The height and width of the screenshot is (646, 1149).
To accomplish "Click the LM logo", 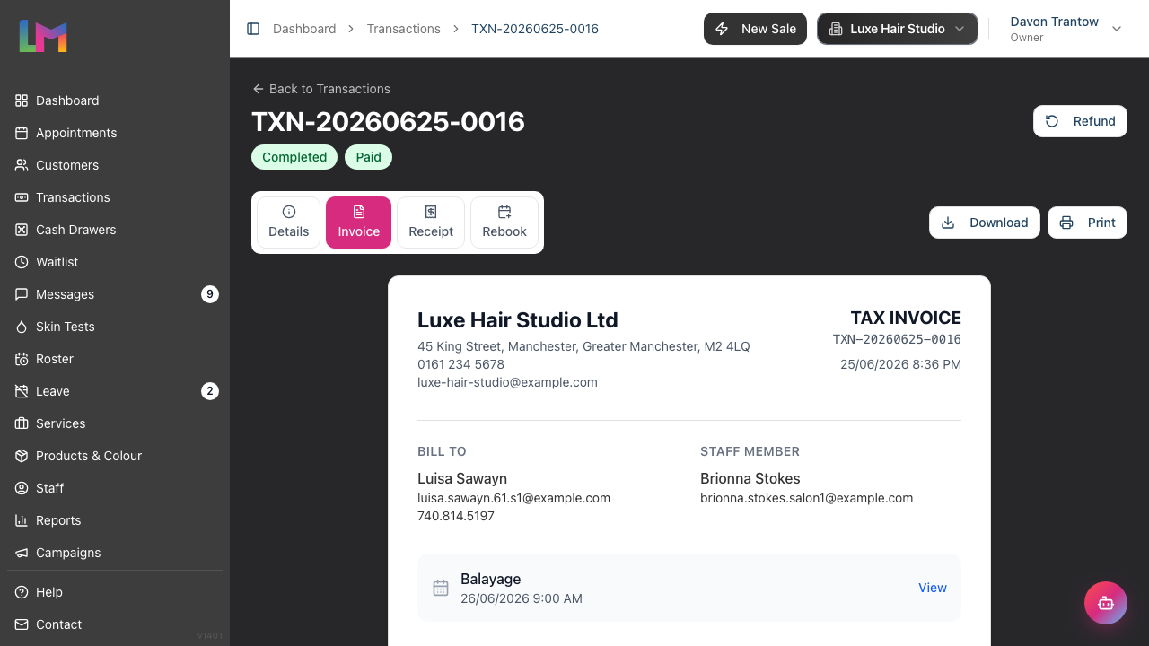I will [43, 36].
